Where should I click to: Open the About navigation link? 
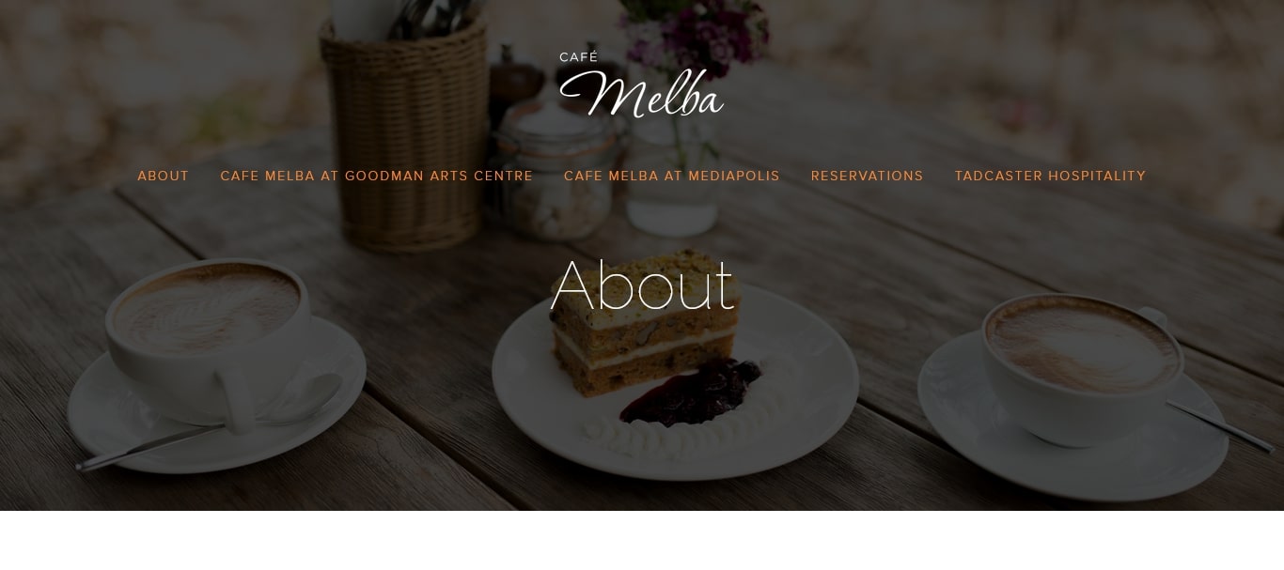pyautogui.click(x=164, y=176)
